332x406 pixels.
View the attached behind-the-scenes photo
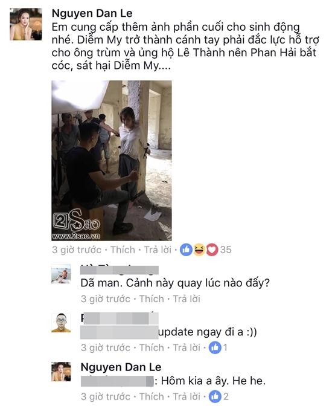pos(112,161)
